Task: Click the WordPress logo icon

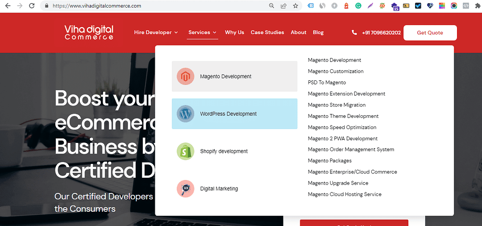Action: point(185,114)
